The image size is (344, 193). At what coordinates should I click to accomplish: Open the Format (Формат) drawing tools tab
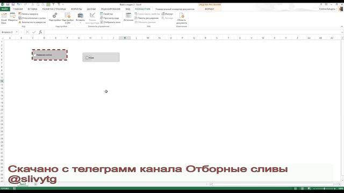pyautogui.click(x=210, y=9)
